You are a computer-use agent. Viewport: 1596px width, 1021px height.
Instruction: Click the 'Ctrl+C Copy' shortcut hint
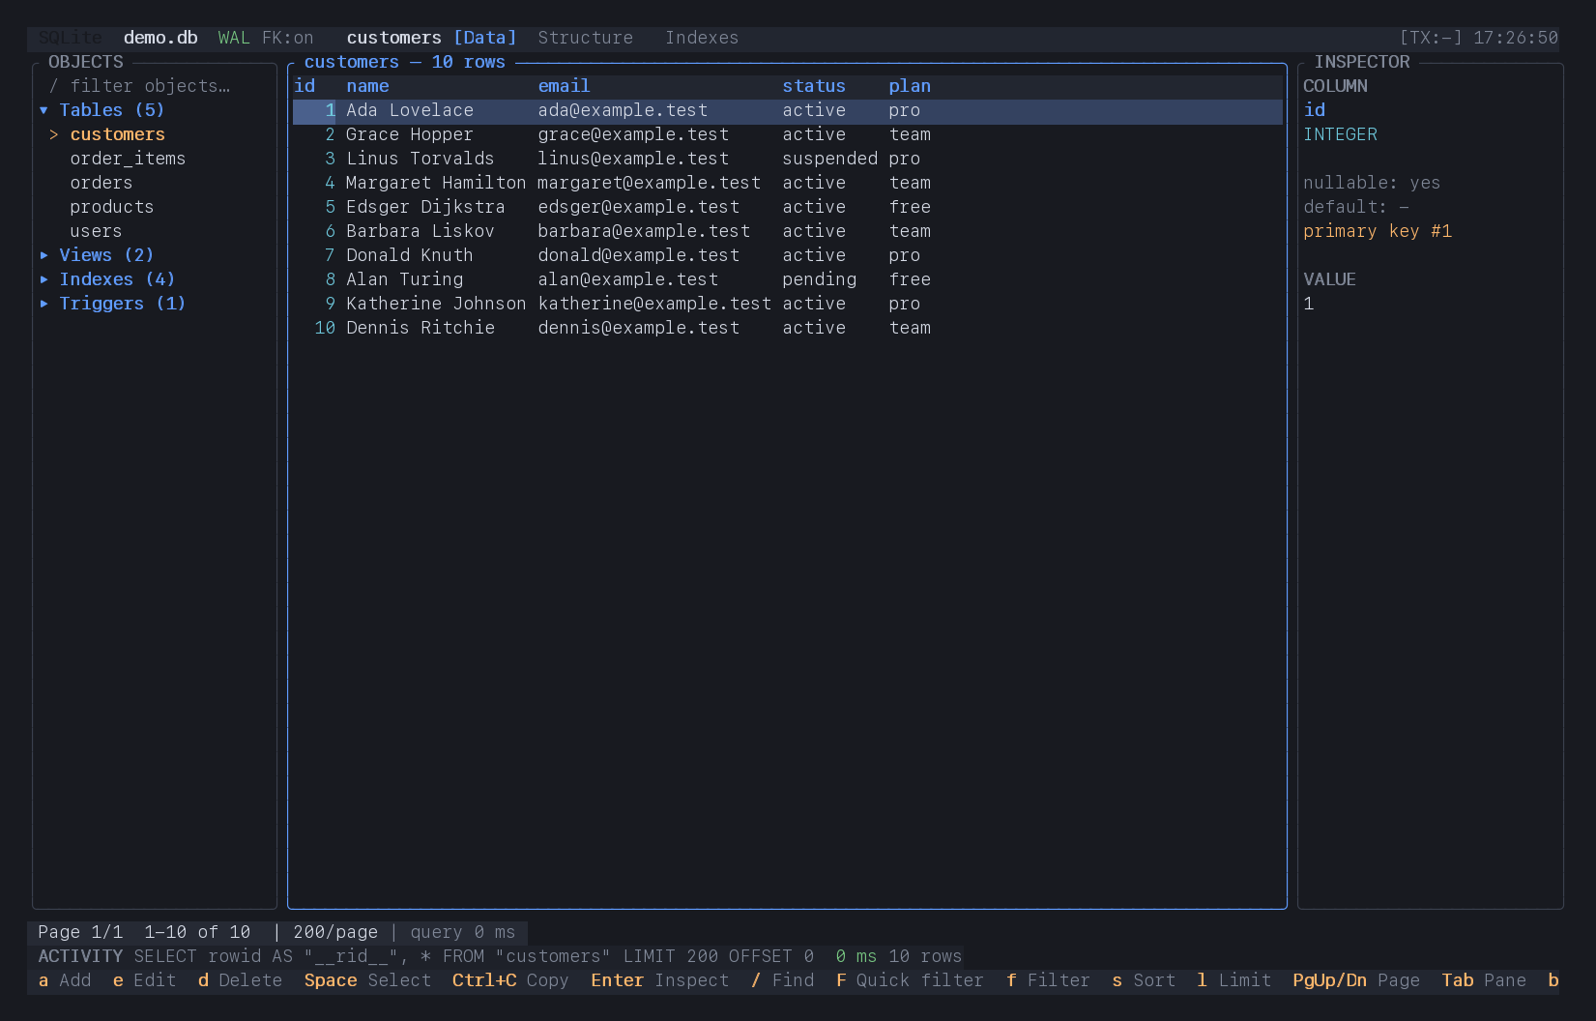click(510, 980)
